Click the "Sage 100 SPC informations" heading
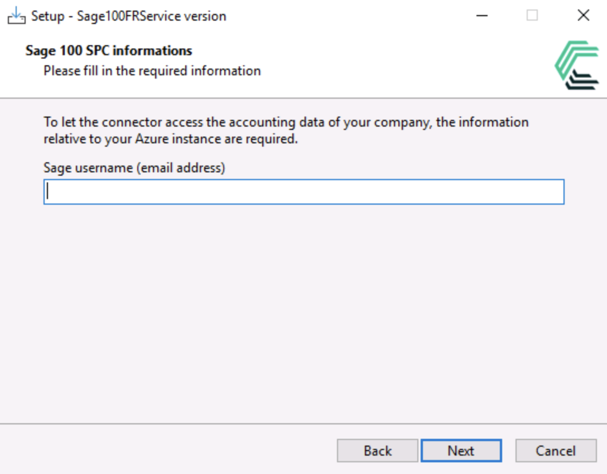 tap(109, 51)
